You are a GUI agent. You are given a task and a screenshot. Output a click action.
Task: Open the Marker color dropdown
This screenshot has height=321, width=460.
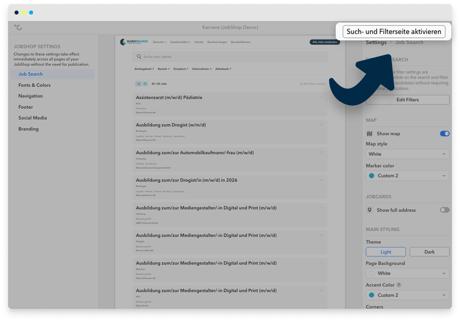point(408,176)
